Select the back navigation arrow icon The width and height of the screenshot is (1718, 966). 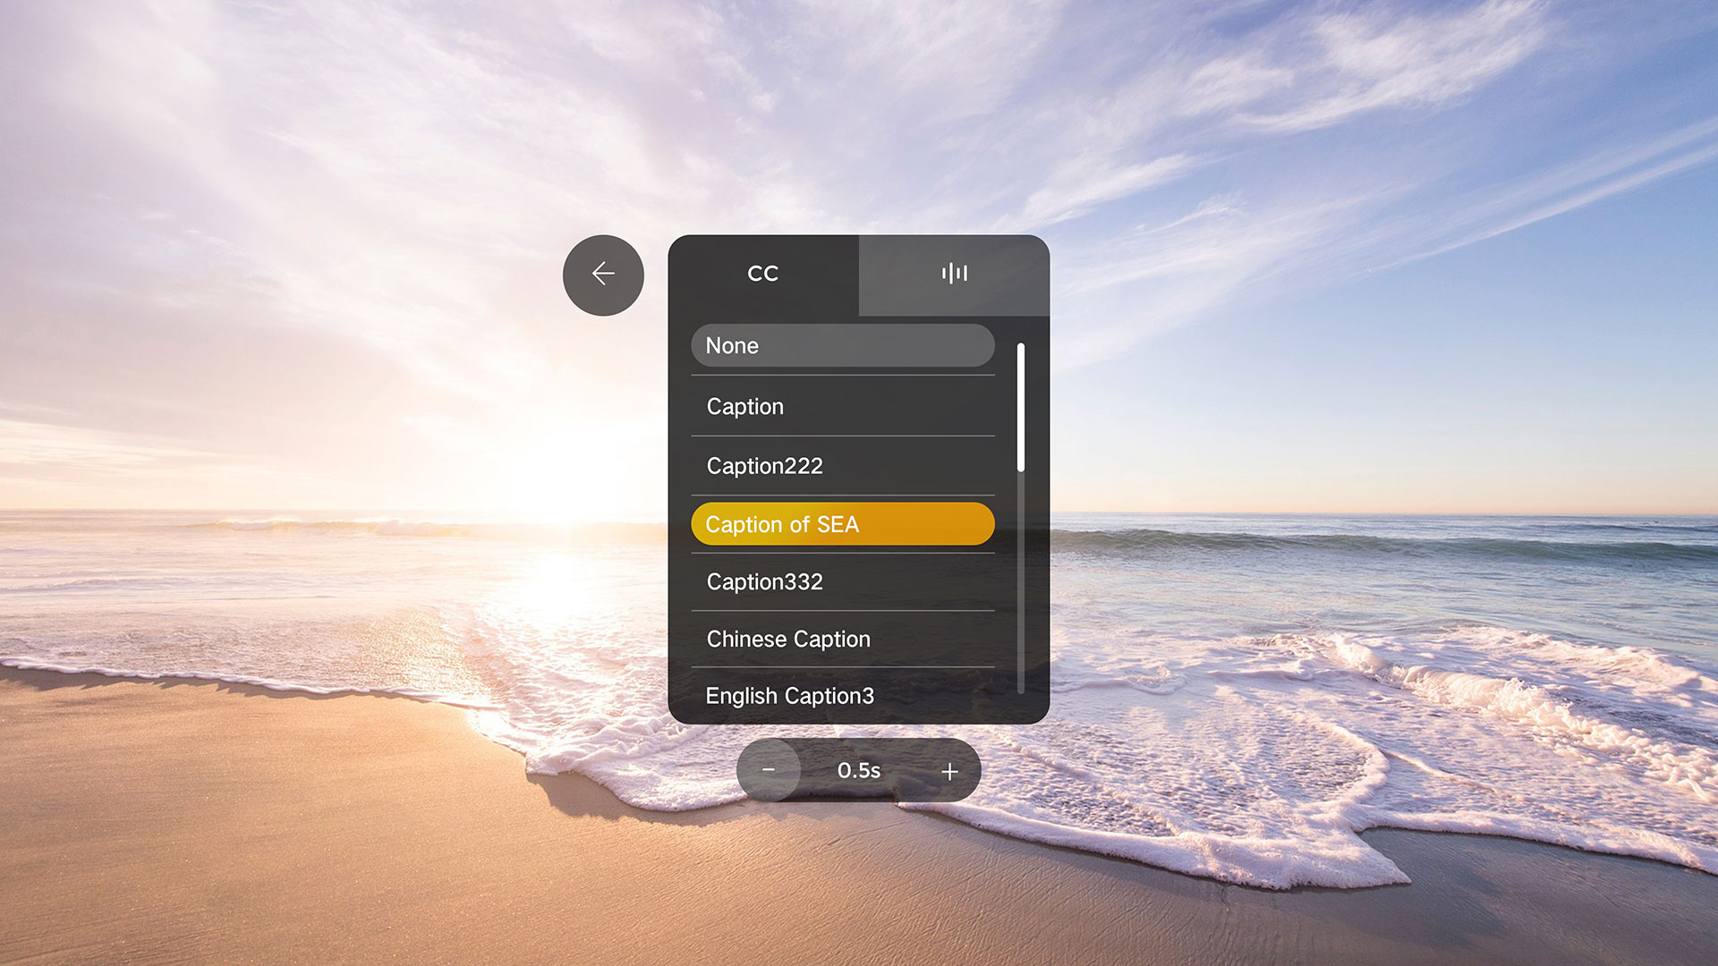[x=603, y=275]
